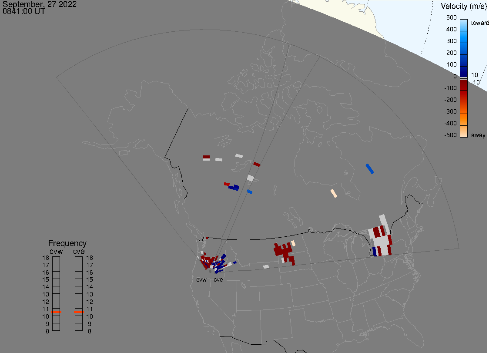Click the red marker on cvw frequency bar
This screenshot has height=353, width=489.
pos(56,312)
